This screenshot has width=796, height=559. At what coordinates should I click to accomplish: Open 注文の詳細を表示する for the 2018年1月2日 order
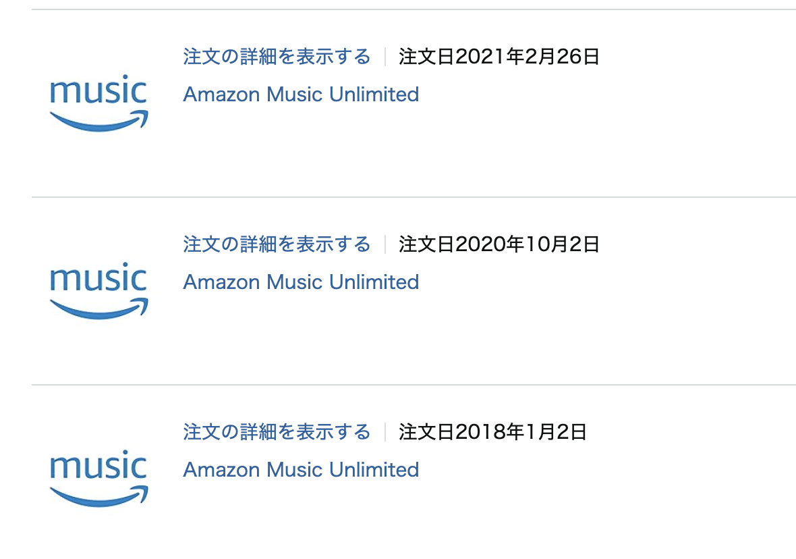click(x=277, y=432)
